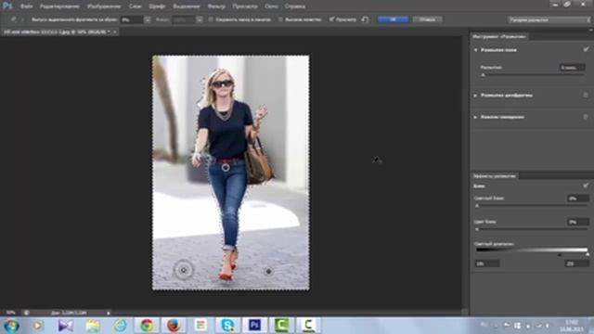The image size is (594, 334).
Task: Open the Справка menu
Action: [295, 6]
